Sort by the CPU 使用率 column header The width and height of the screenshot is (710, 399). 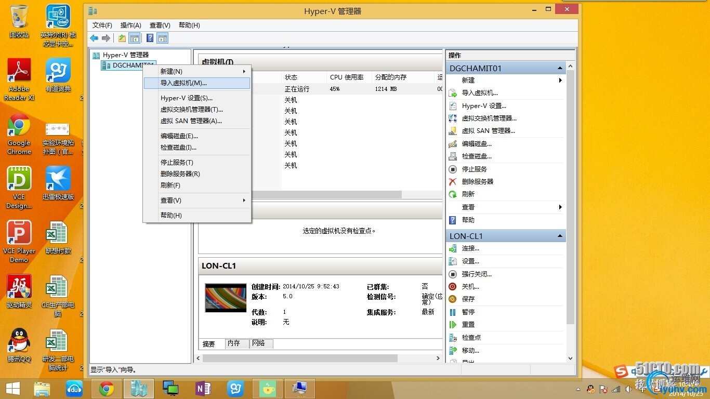(347, 77)
